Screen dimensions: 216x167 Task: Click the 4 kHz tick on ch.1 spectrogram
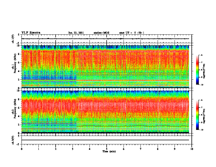pyautogui.click(x=19, y=71)
